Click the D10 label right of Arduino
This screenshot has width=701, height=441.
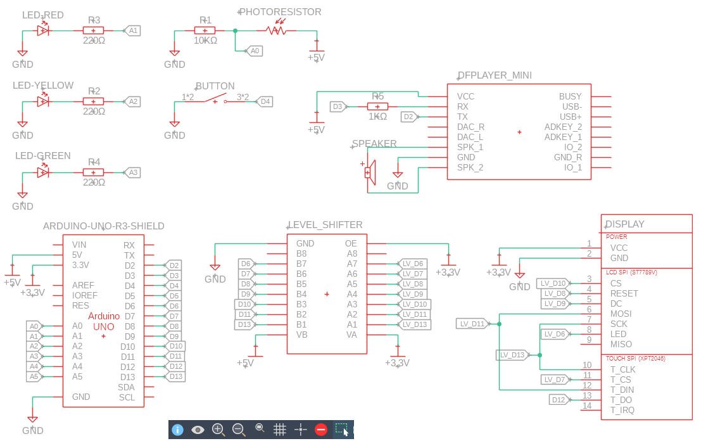pos(175,346)
